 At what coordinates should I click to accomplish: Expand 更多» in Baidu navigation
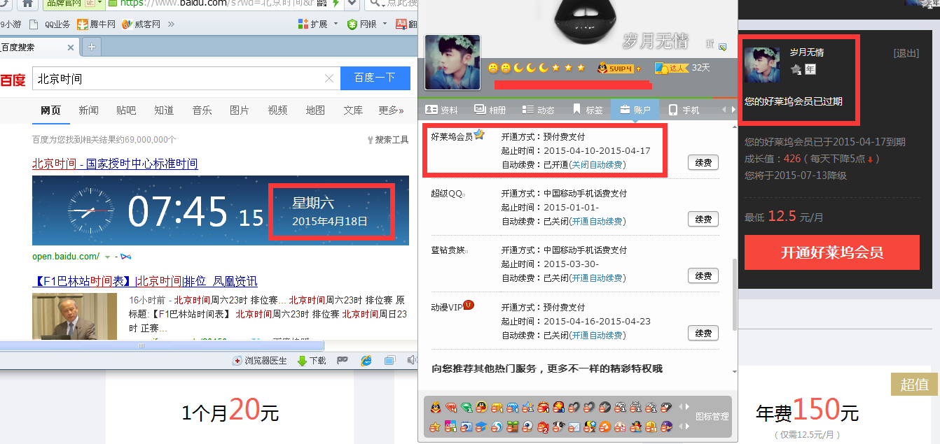391,110
